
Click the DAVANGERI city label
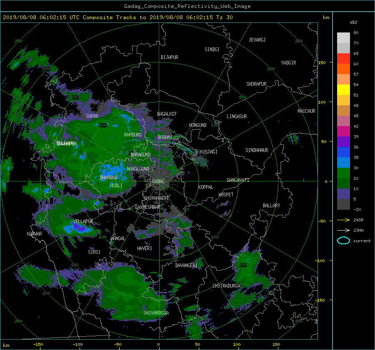click(186, 266)
